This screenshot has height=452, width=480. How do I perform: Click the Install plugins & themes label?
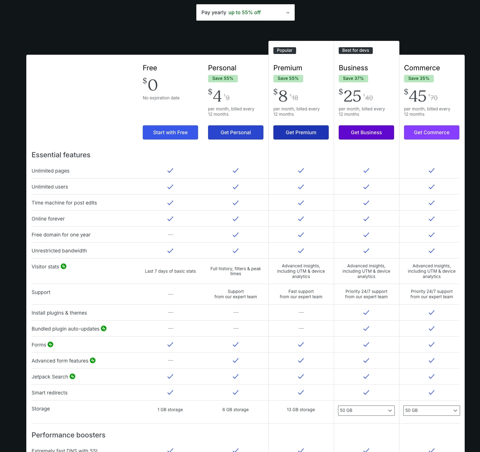click(x=59, y=313)
